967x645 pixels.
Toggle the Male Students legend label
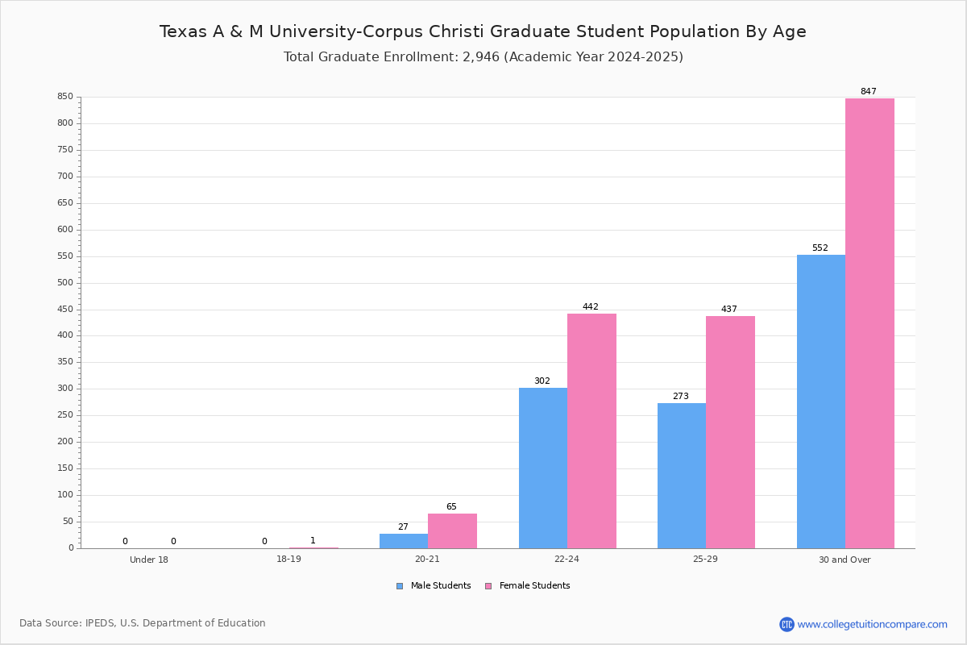[441, 586]
